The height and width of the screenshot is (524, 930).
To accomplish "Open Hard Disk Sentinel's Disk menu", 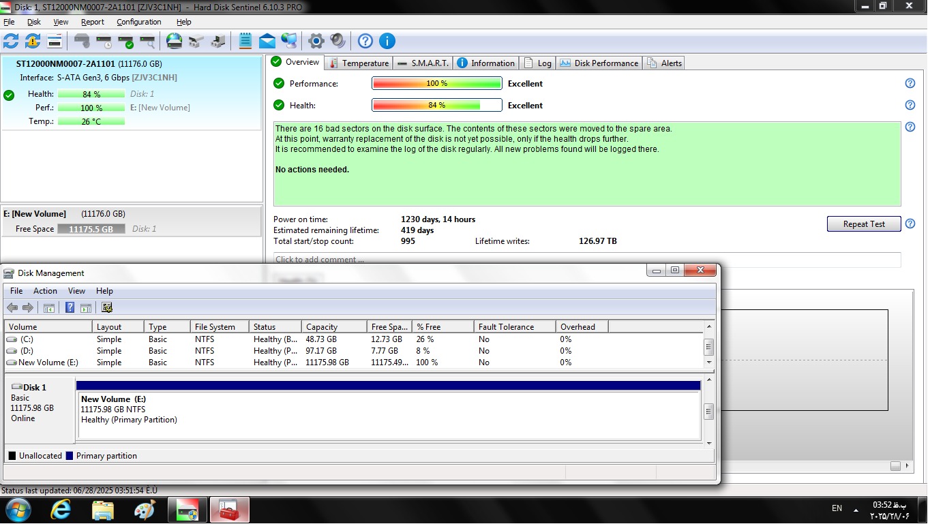I will tap(34, 22).
